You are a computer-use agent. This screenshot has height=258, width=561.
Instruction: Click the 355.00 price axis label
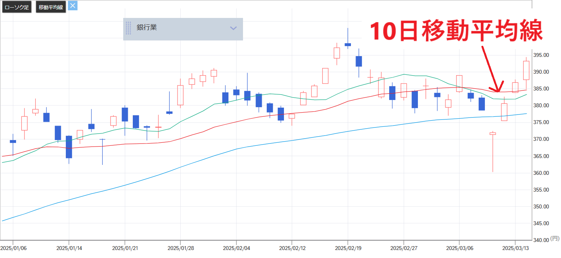click(x=541, y=190)
